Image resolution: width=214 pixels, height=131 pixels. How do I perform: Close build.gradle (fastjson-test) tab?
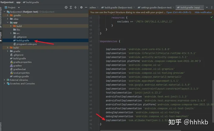(134, 7)
